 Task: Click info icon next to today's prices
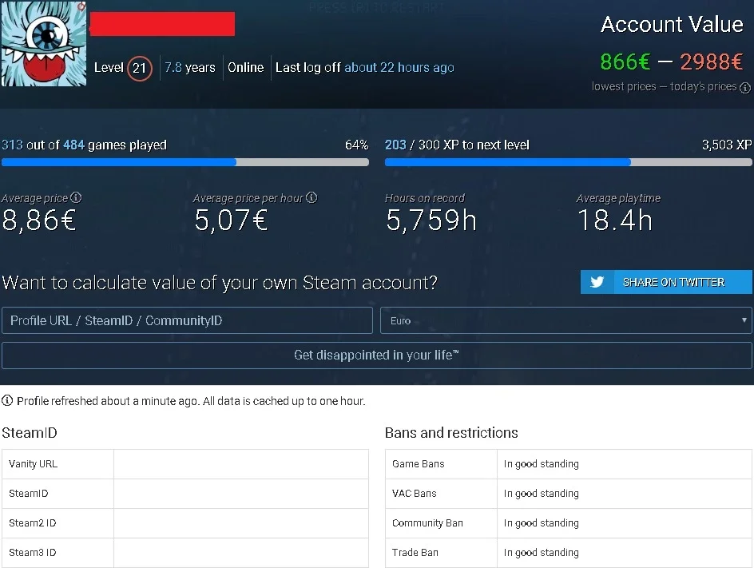(745, 88)
